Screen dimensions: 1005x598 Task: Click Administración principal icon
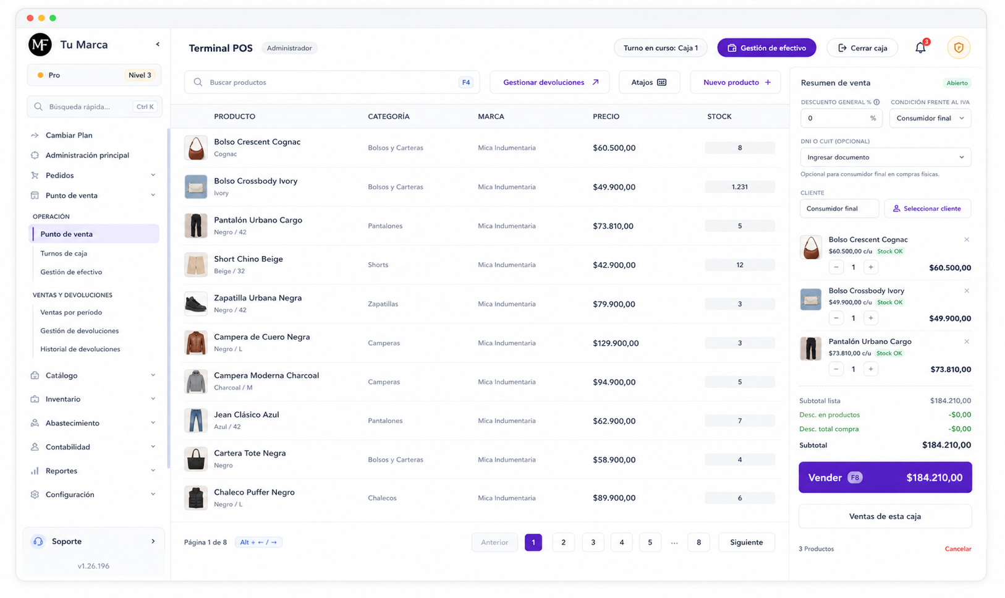(x=35, y=155)
